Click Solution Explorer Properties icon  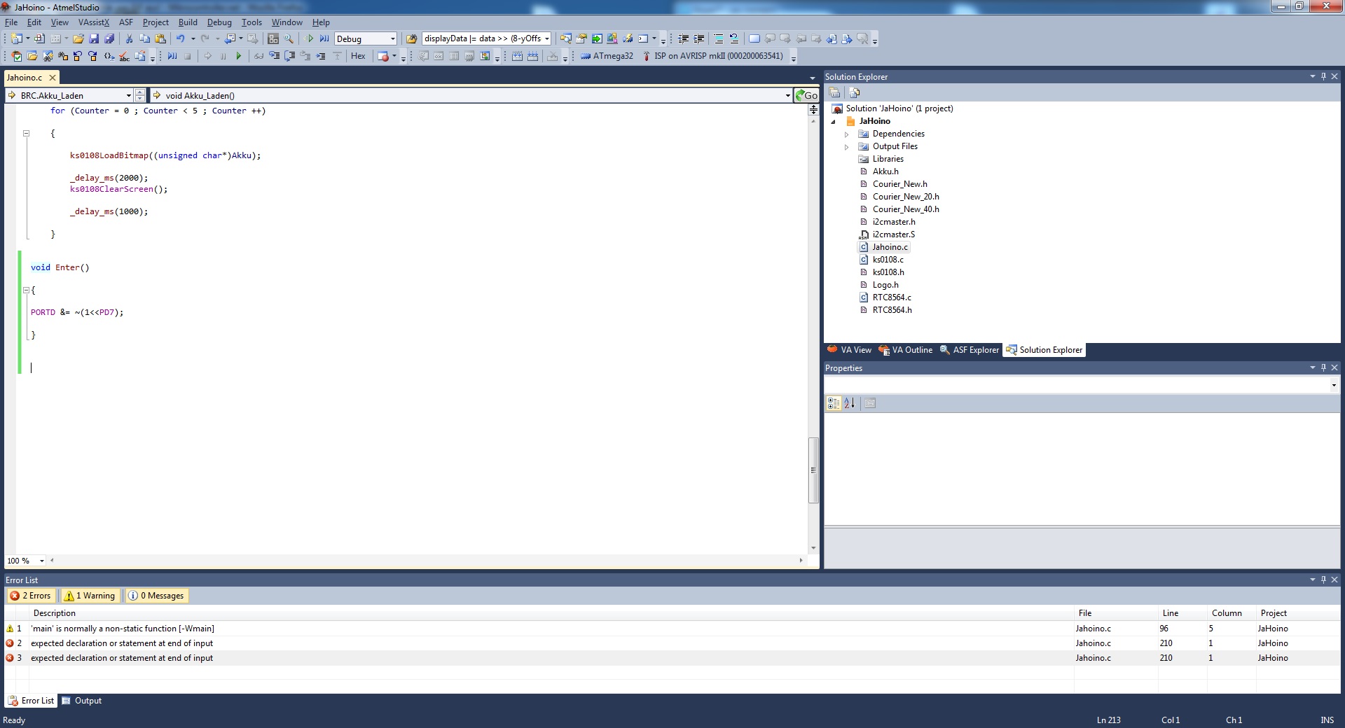[834, 92]
